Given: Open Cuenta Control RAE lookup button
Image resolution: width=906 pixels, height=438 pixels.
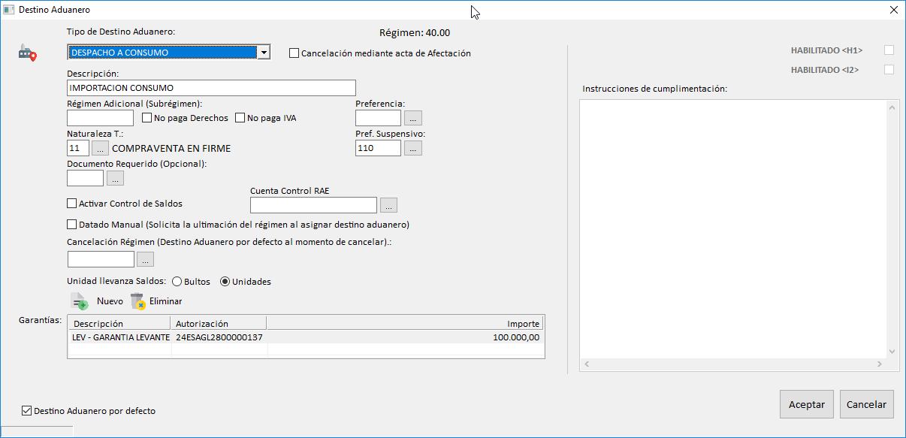Looking at the screenshot, I should (x=388, y=205).
